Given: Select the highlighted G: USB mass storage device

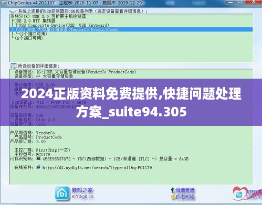Looking at the screenshot, I should pos(131,29).
